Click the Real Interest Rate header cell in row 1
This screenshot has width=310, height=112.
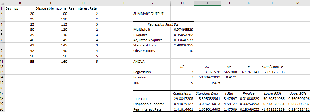click(83, 8)
